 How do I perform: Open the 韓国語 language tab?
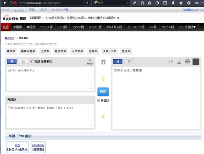(x=31, y=27)
